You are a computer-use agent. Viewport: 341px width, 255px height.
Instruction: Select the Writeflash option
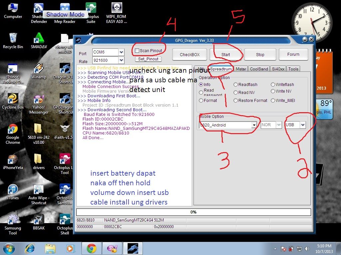point(273,84)
